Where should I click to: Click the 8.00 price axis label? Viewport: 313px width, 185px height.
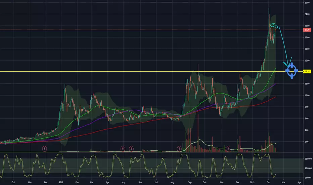click(307, 107)
